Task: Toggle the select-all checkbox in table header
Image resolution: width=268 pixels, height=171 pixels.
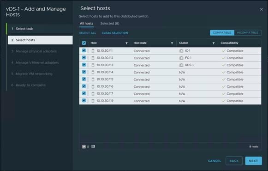Action: (x=84, y=43)
